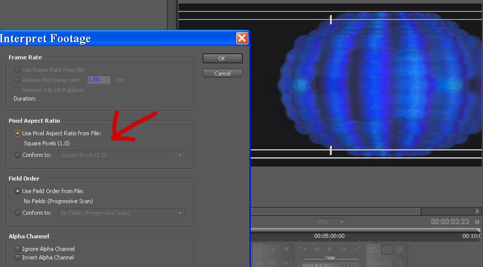483x267 pixels.
Task: Click No Fields (Progressive Scan) file text
Action: tap(58, 201)
